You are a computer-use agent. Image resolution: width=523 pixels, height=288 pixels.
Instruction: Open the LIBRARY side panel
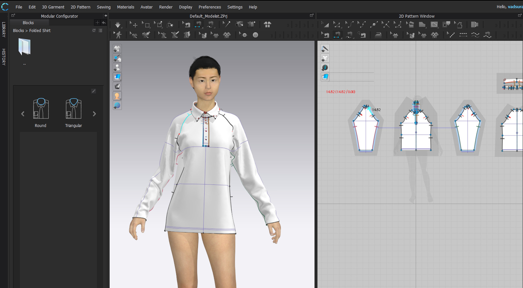[x=4, y=29]
